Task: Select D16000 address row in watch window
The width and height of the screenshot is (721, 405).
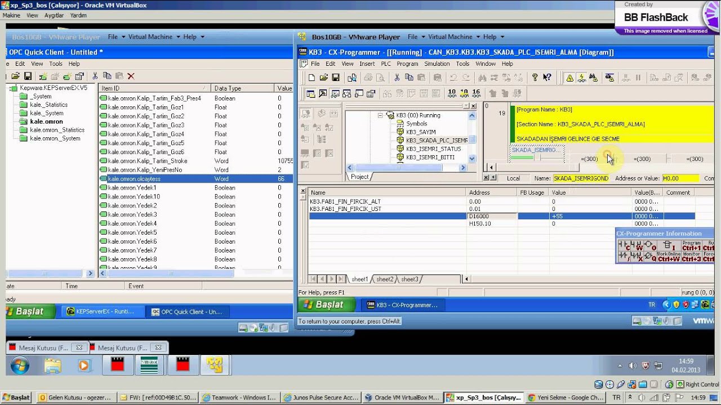Action: point(501,216)
